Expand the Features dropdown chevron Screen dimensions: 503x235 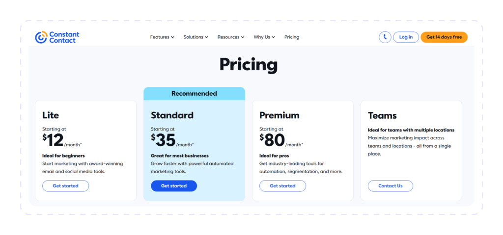pos(172,37)
